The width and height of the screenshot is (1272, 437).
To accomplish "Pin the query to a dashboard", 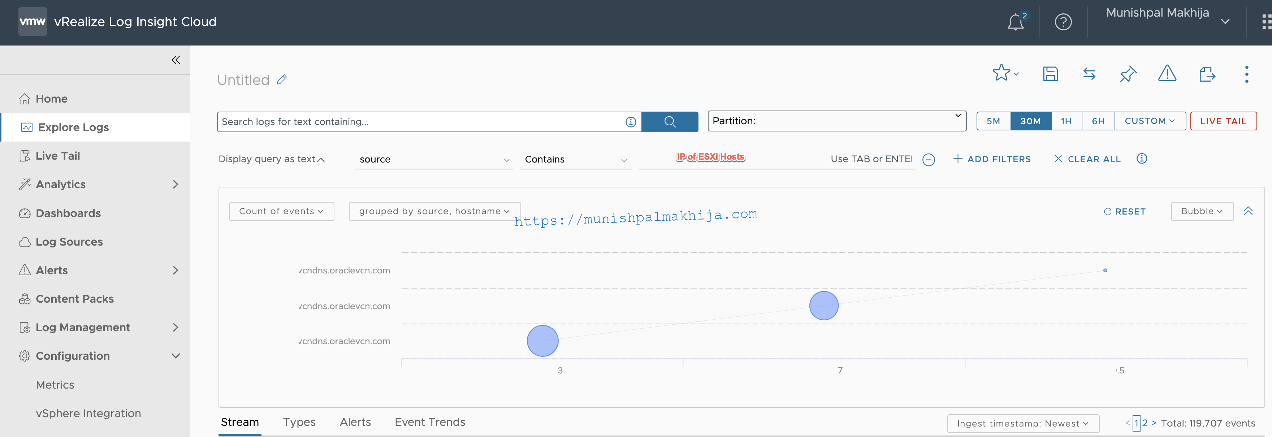I will [x=1128, y=74].
